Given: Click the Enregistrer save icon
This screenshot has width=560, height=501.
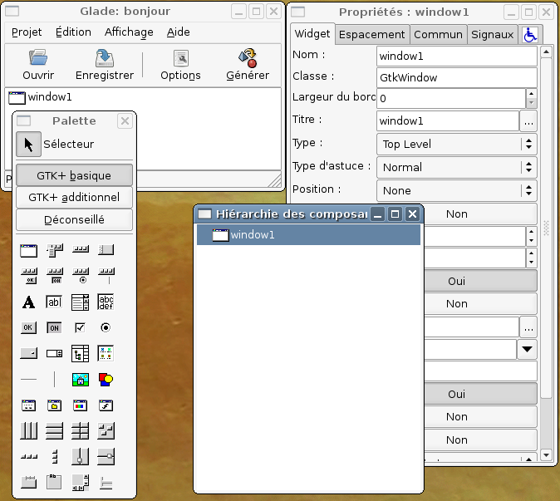Looking at the screenshot, I should pyautogui.click(x=105, y=59).
